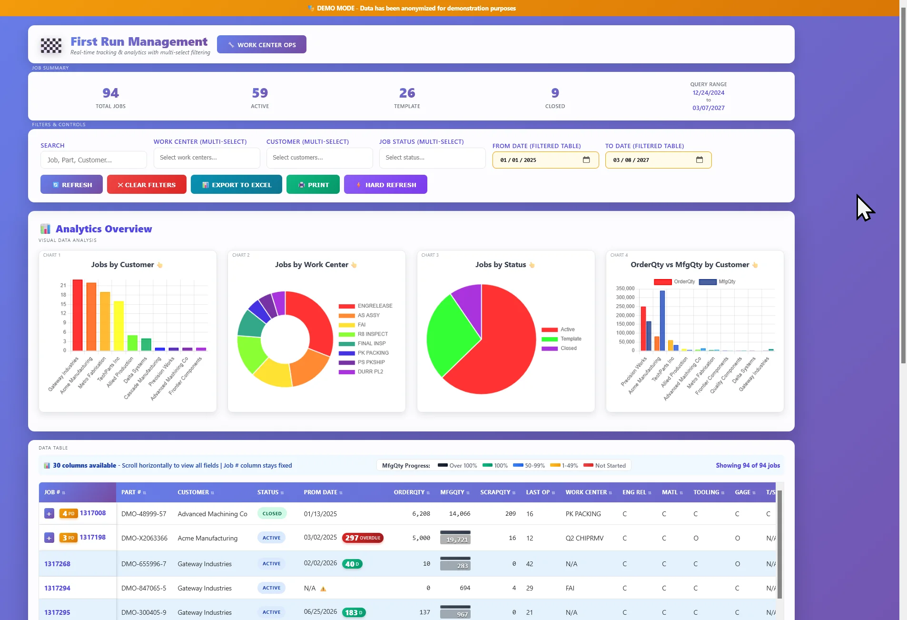Click sort icon on Prom Date column header

pos(341,493)
